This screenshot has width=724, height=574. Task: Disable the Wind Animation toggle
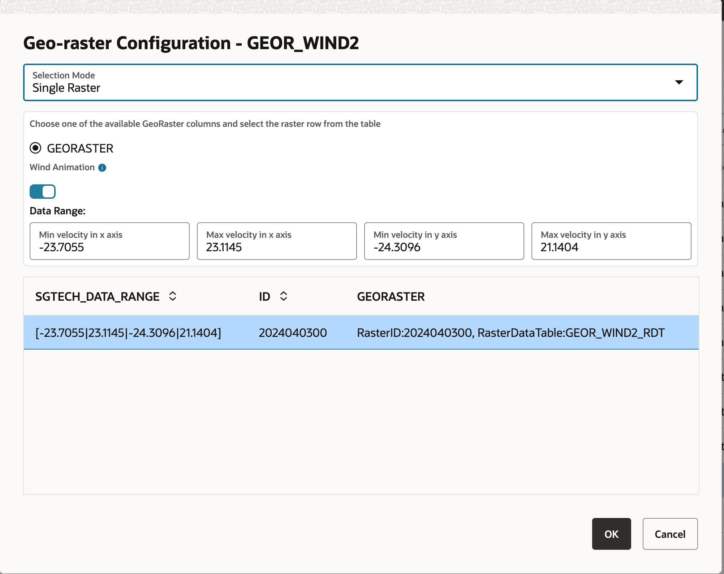point(42,191)
